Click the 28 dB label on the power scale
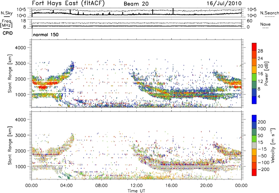Viewport: 279px width, 193px height. 260,51
